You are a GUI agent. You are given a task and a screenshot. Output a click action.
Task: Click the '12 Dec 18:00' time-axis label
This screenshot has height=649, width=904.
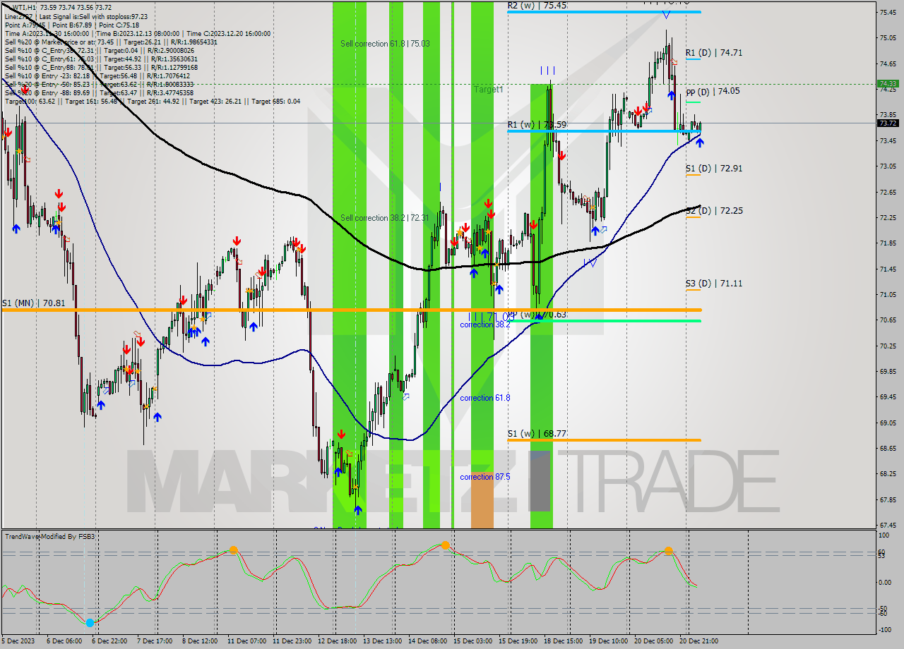click(x=335, y=641)
